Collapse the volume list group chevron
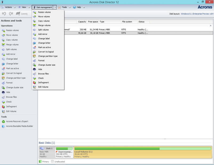 [211, 26]
